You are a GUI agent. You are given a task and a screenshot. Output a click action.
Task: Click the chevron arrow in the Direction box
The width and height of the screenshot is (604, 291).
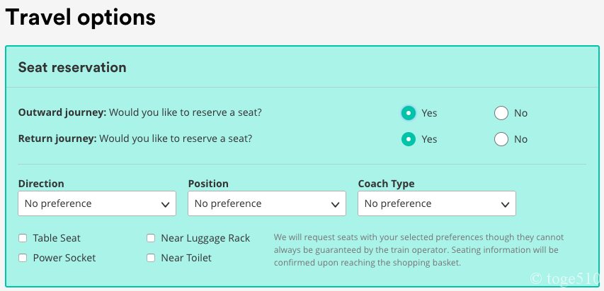(166, 204)
